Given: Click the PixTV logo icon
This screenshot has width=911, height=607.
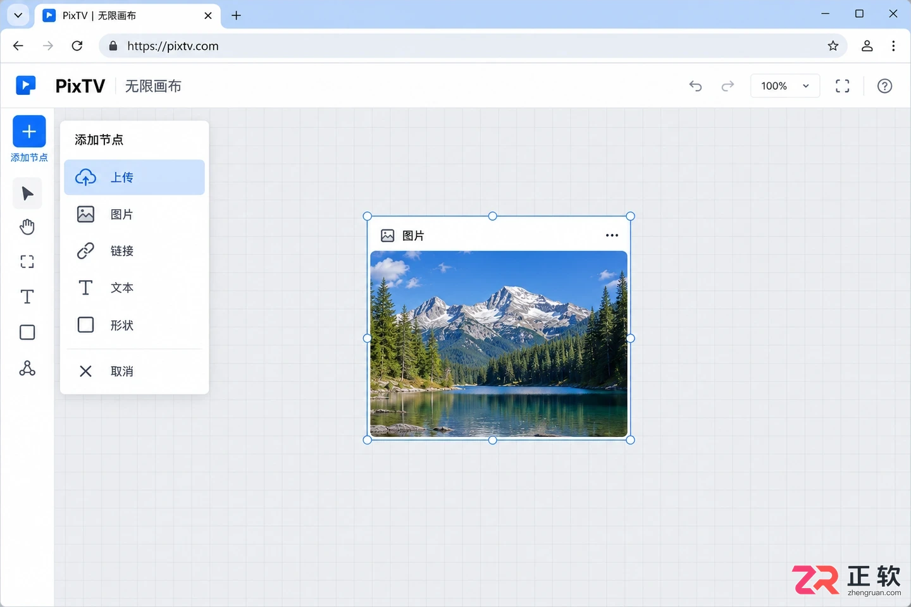Looking at the screenshot, I should pos(26,85).
